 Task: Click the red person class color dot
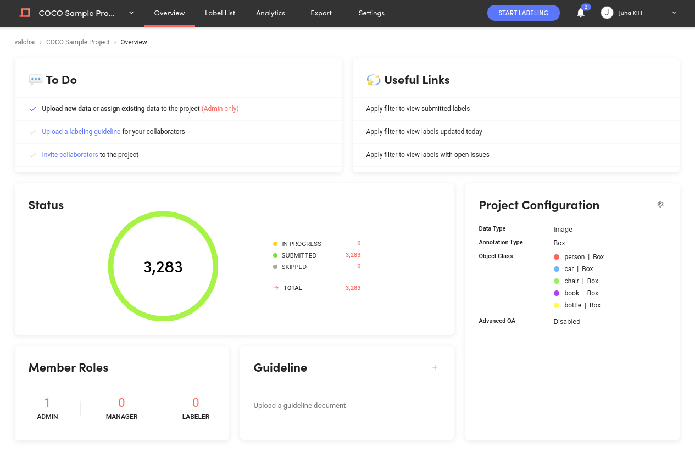[x=557, y=257]
